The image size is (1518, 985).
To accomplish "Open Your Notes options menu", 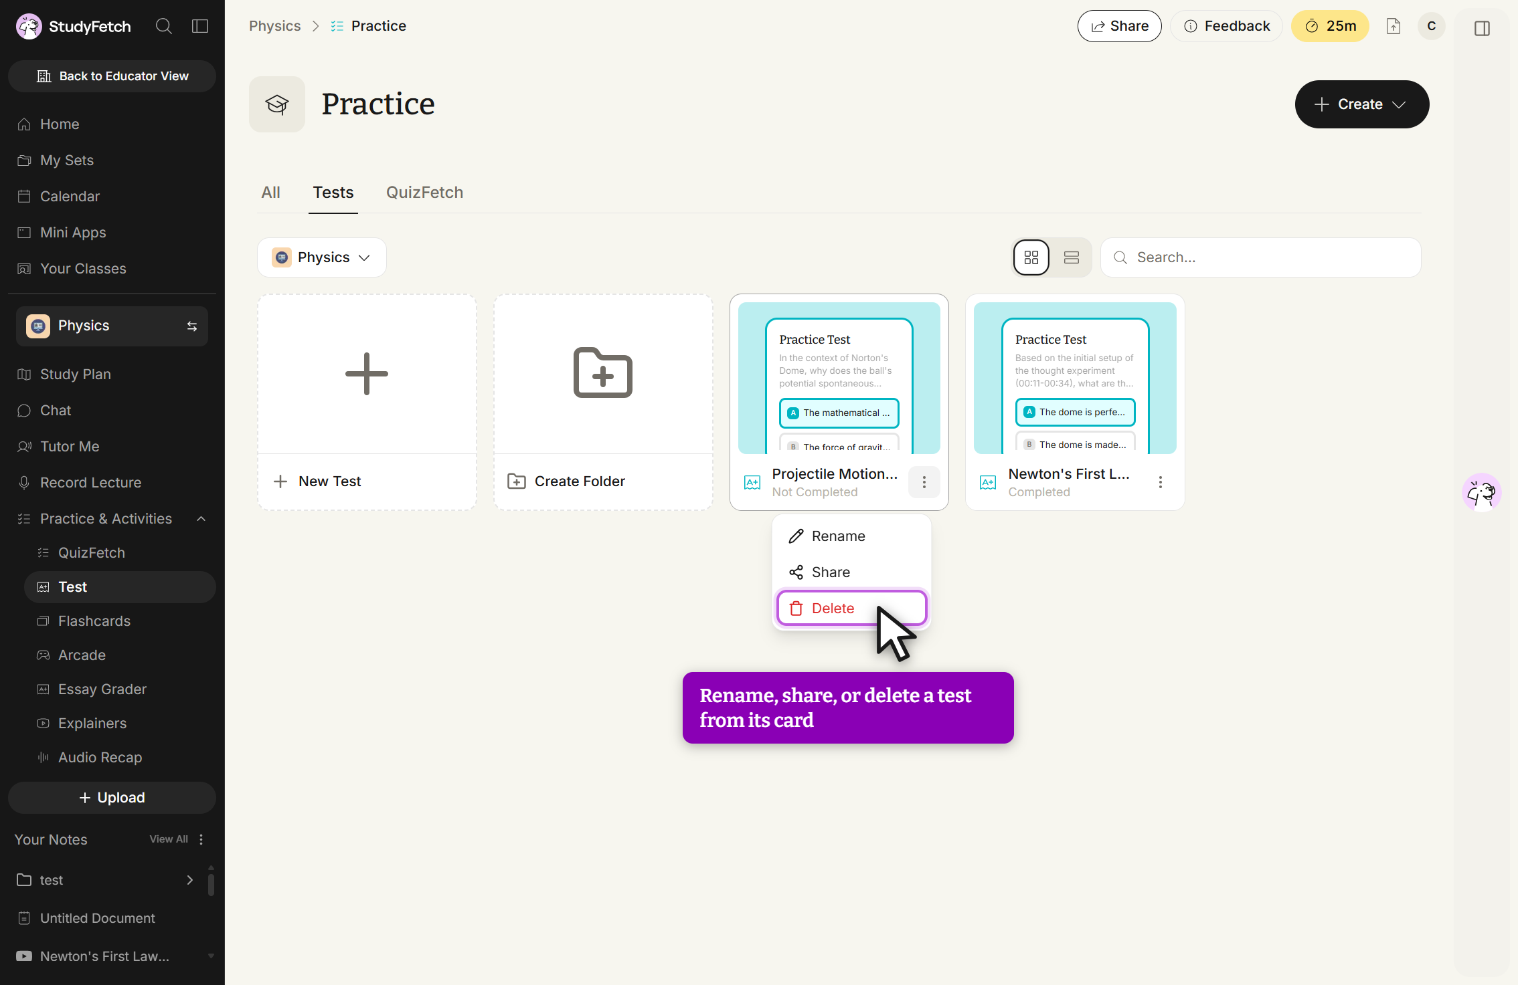I will coord(201,839).
